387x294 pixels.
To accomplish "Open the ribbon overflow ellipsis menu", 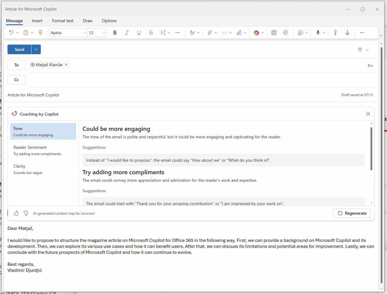I will click(x=362, y=33).
